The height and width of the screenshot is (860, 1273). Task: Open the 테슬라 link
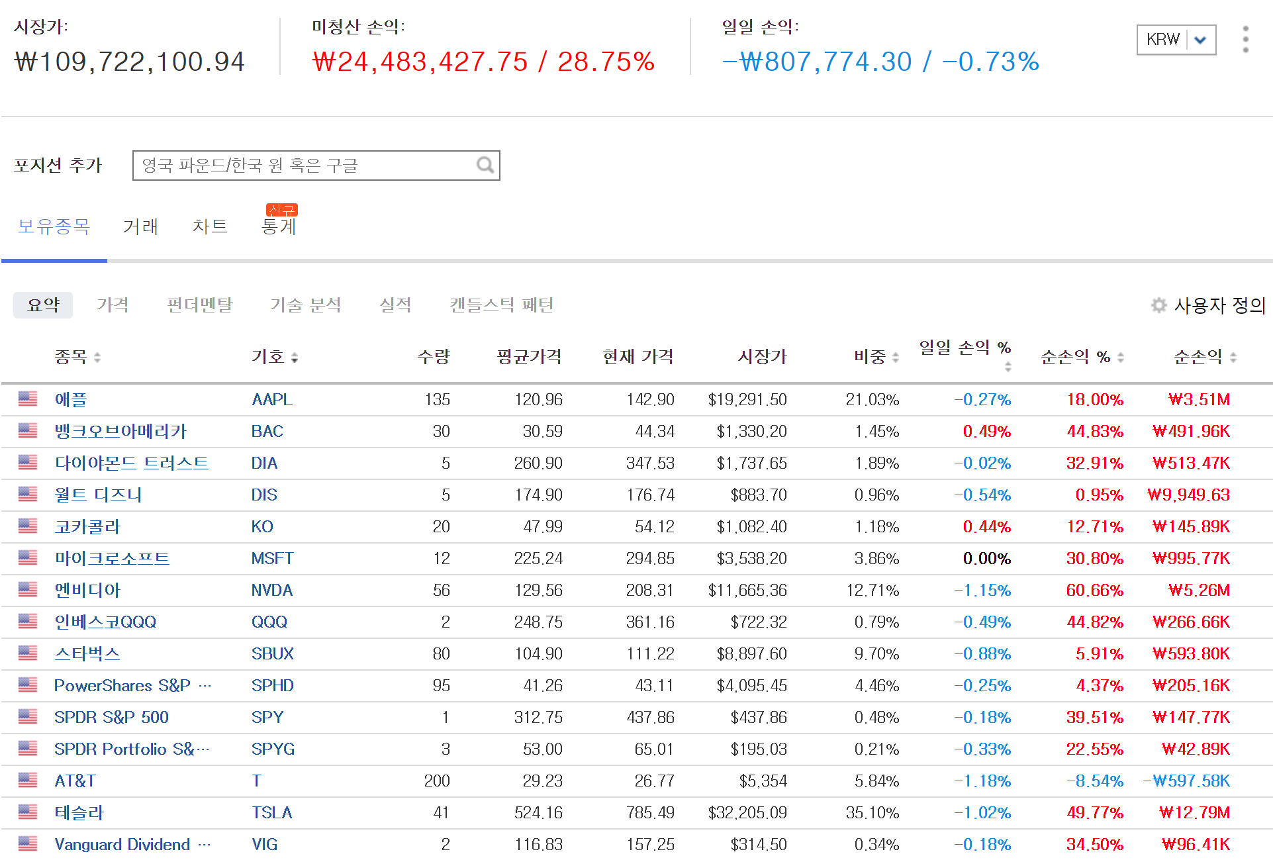pos(79,813)
